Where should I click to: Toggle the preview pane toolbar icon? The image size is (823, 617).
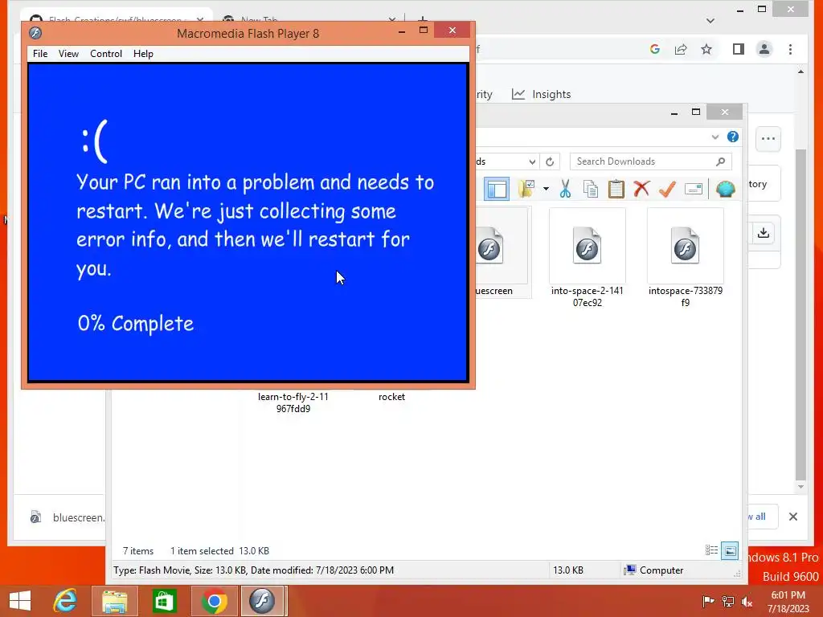(x=497, y=189)
